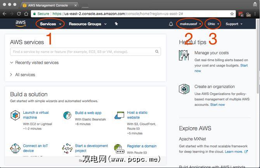Open the Connect an IoT device link
This screenshot has height=168, width=260.
(x=35, y=148)
